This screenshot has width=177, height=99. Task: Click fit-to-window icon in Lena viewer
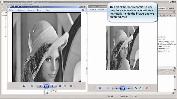[x=108, y=88]
